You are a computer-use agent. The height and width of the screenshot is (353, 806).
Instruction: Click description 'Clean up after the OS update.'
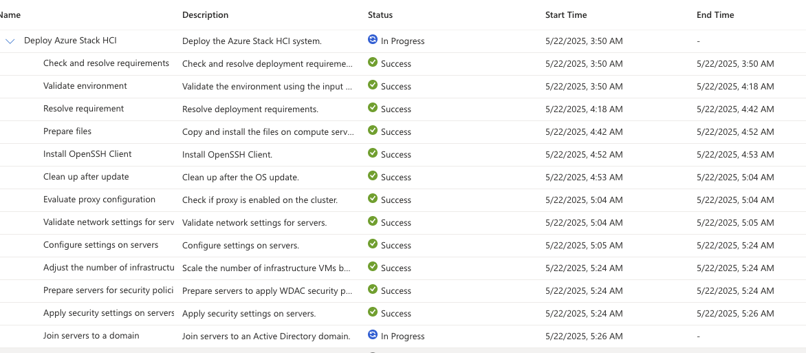[x=241, y=177]
